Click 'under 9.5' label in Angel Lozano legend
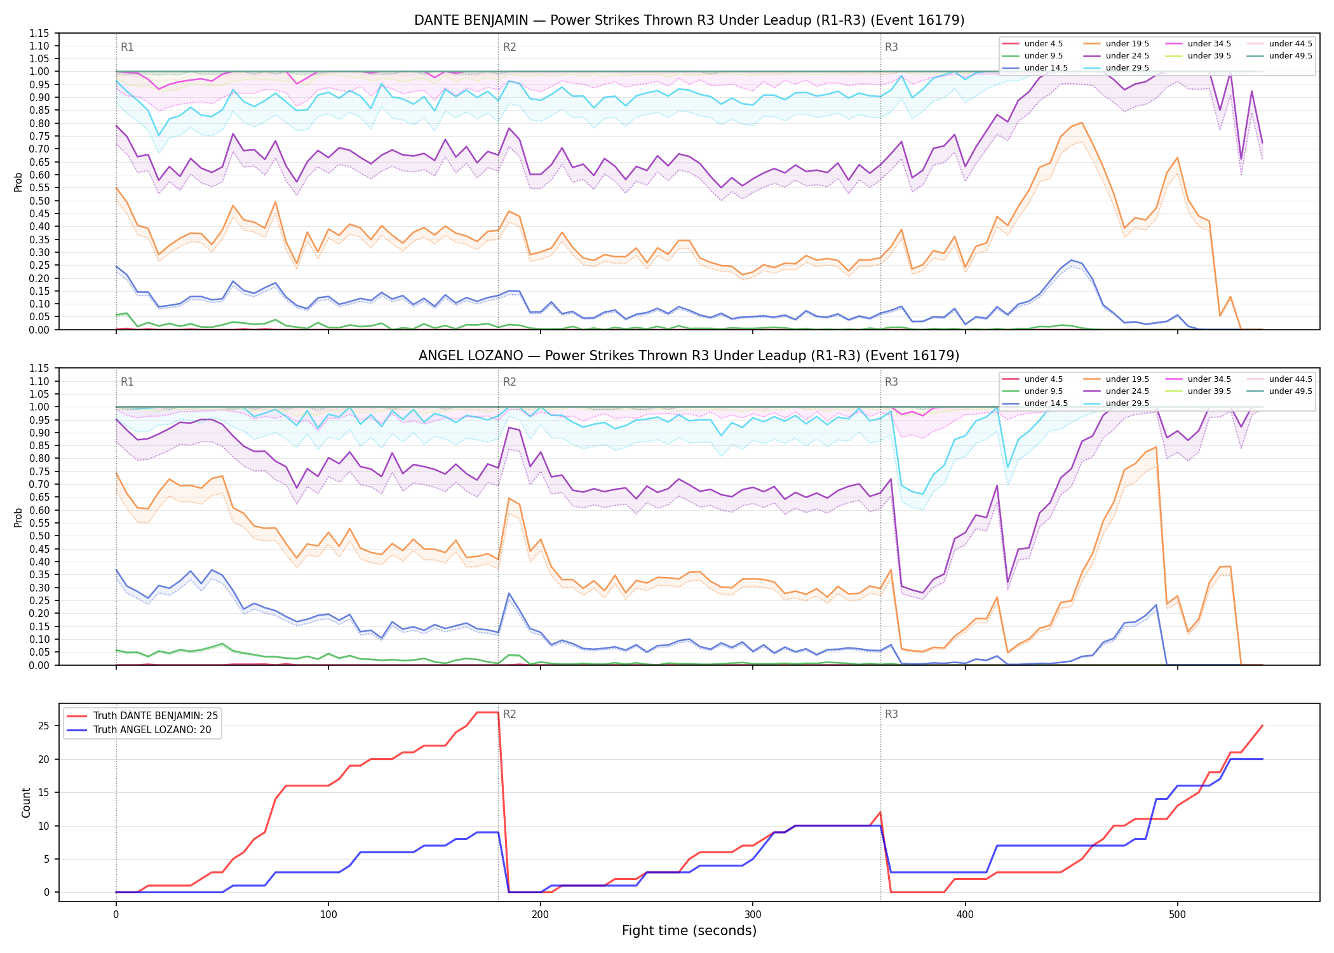This screenshot has width=1334, height=953. click(1044, 391)
